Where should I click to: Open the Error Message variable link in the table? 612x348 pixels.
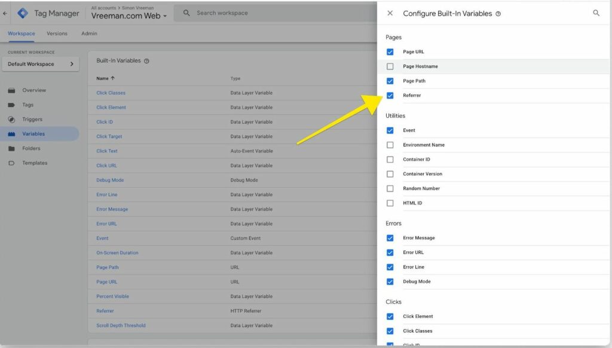tap(112, 209)
